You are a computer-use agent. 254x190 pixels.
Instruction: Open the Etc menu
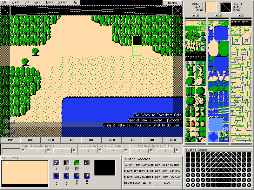[75, 2]
